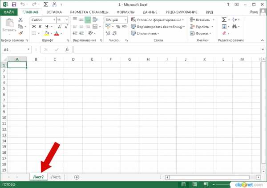The width and height of the screenshot is (267, 188).
Task: Switch to ДАННЫЕ tab
Action: [x=150, y=12]
